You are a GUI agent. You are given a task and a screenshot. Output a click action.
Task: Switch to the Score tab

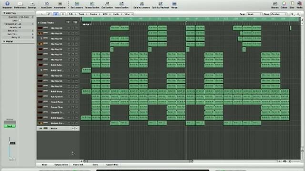coord(95,165)
